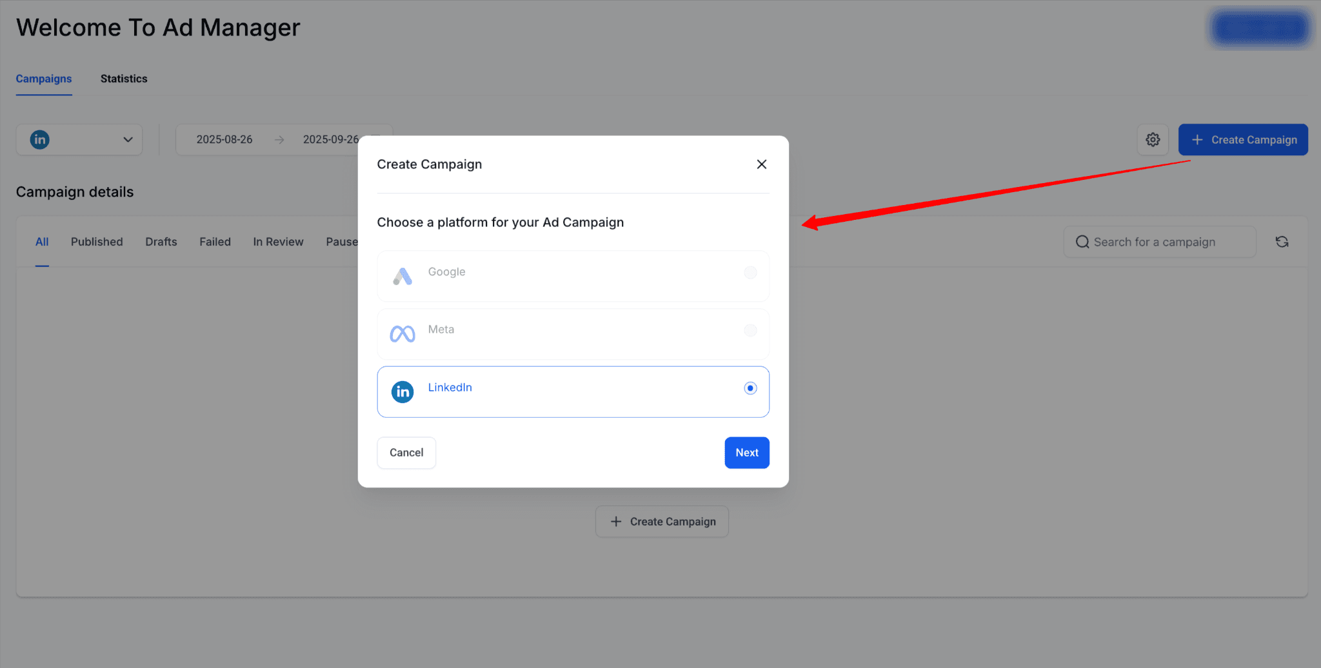The height and width of the screenshot is (668, 1321).
Task: Open the settings gear icon
Action: 1153,140
